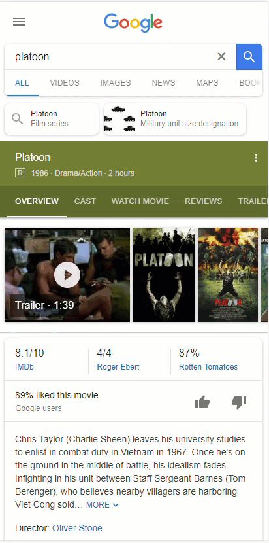Open the Reviews tab
The height and width of the screenshot is (543, 269).
tap(203, 201)
